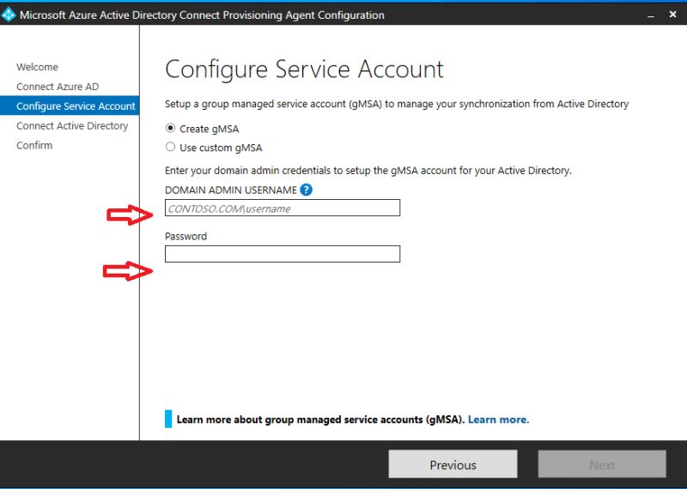Viewport: 687px width, 489px height.
Task: Select the Create gMSA radio button
Action: 170,129
